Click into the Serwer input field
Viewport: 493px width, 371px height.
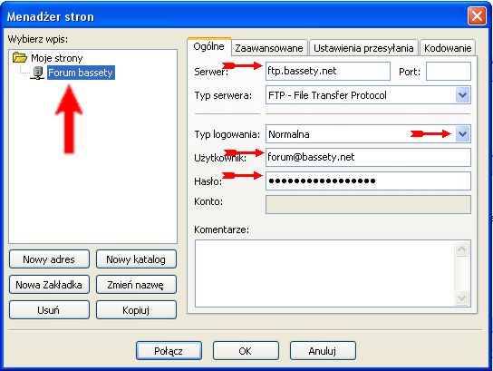pyautogui.click(x=328, y=71)
